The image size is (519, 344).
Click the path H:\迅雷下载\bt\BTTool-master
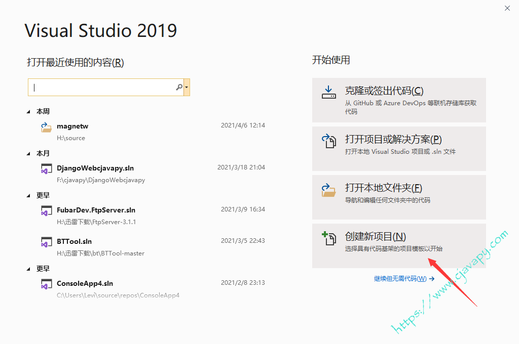coord(101,253)
